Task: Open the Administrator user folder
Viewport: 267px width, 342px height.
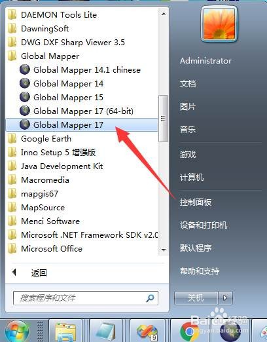Action: click(205, 61)
